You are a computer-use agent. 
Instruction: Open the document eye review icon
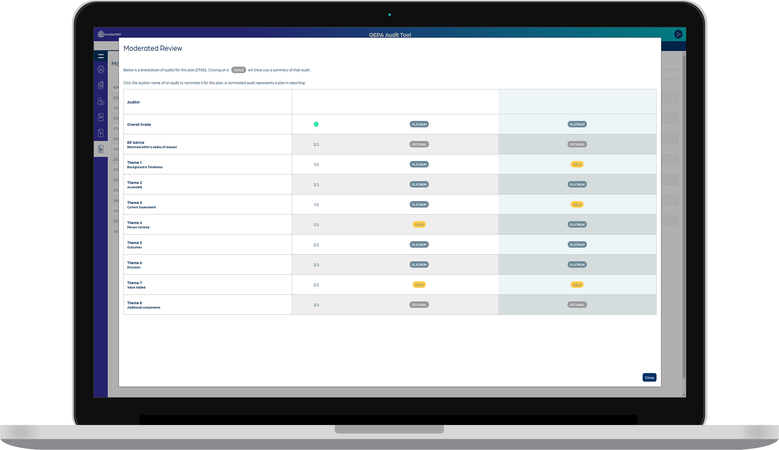101,117
